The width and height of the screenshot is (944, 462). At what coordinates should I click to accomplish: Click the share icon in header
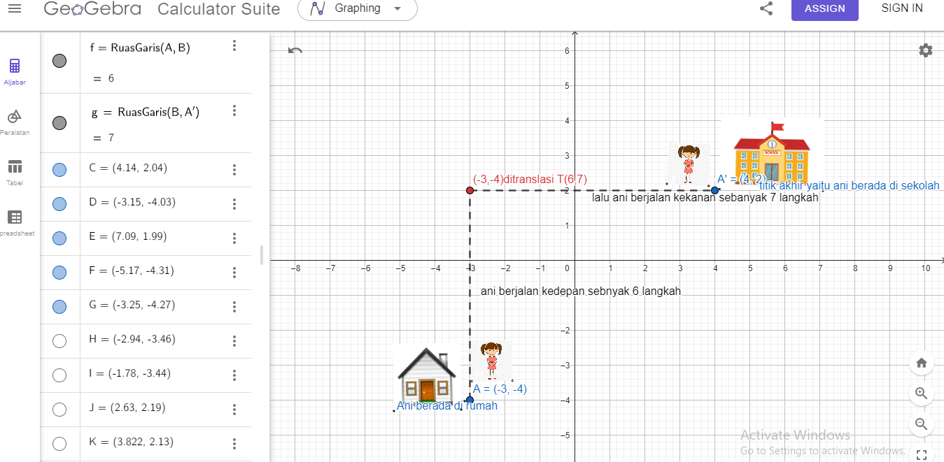[x=766, y=9]
